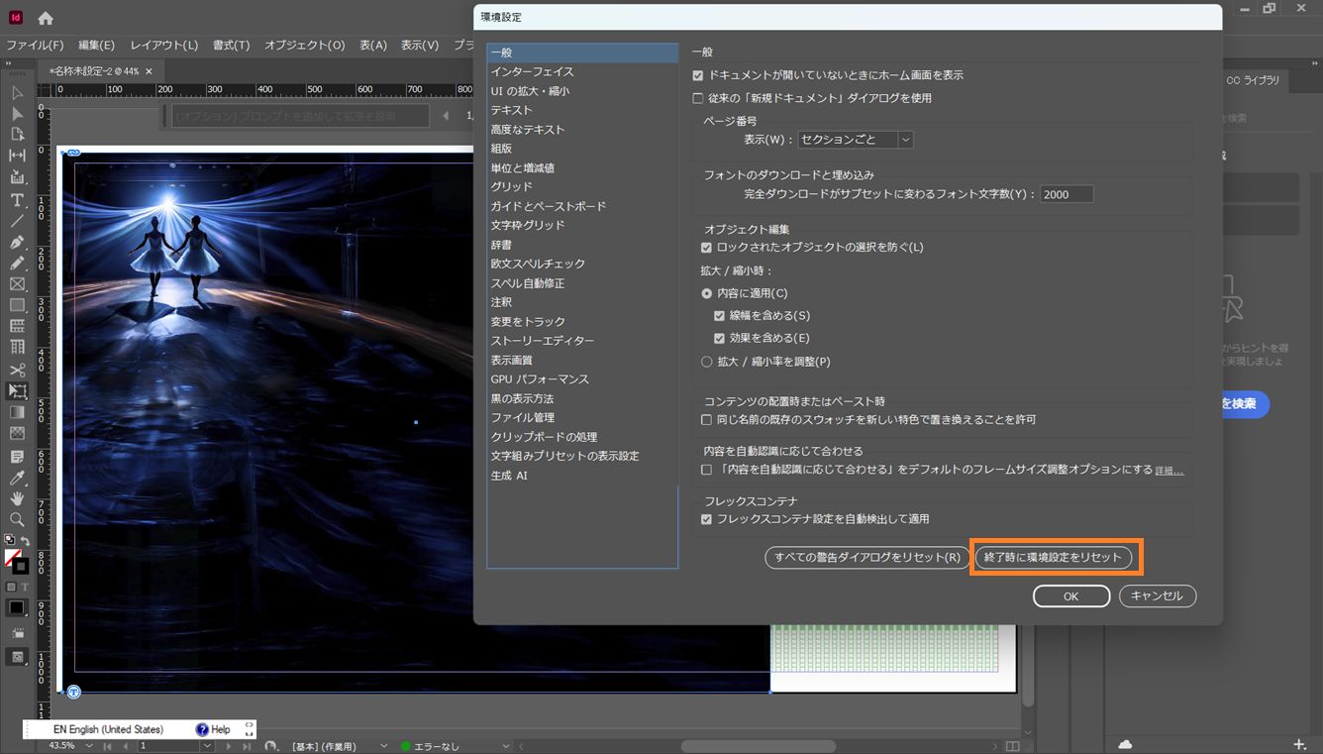Open 詳細... link
1323x754 pixels.
pyautogui.click(x=1170, y=470)
